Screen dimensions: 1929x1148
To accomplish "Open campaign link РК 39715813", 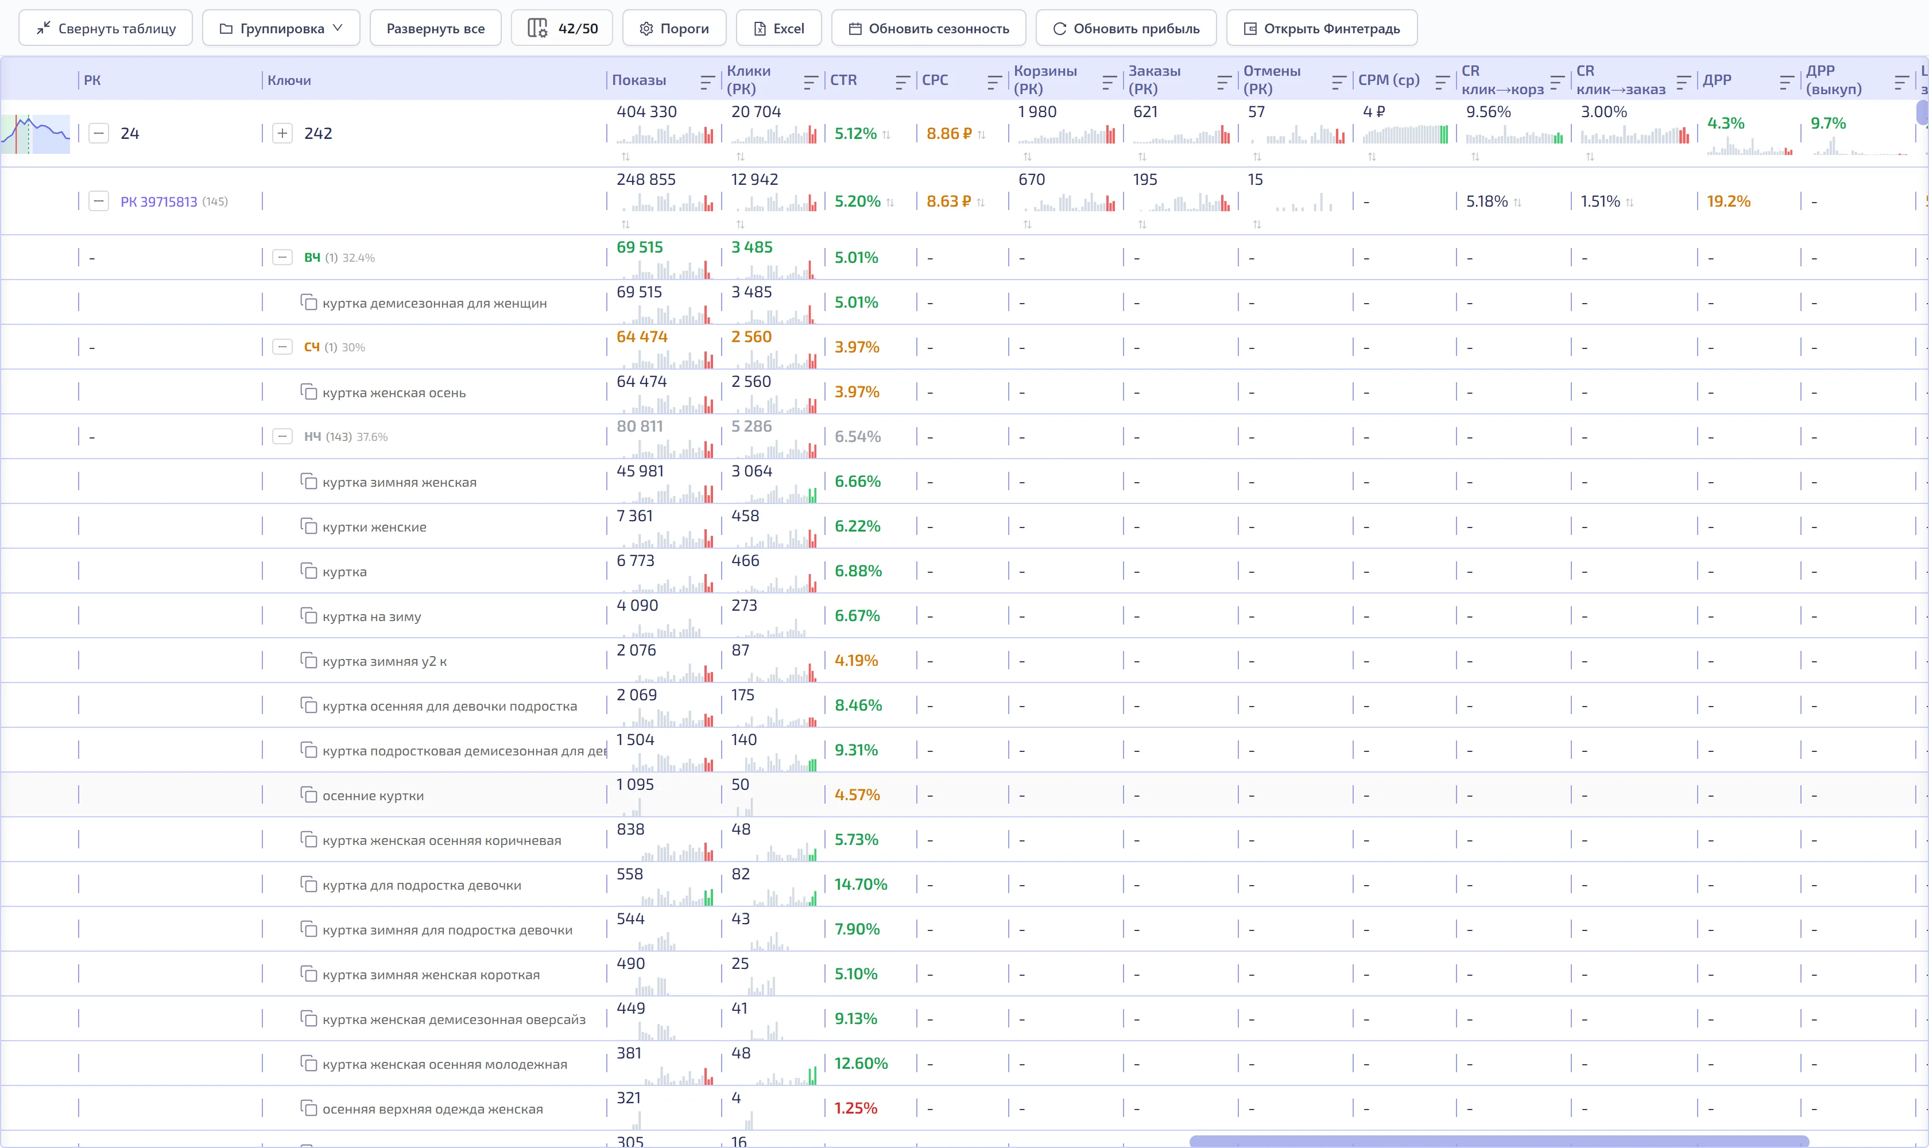I will [158, 202].
